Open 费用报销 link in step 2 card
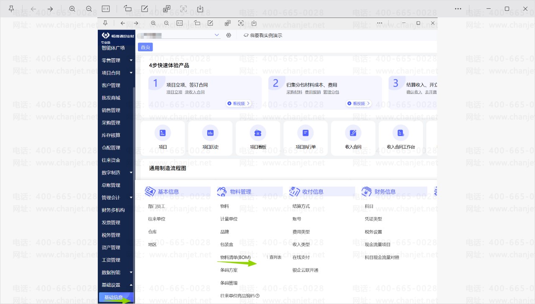The width and height of the screenshot is (535, 304). click(313, 92)
